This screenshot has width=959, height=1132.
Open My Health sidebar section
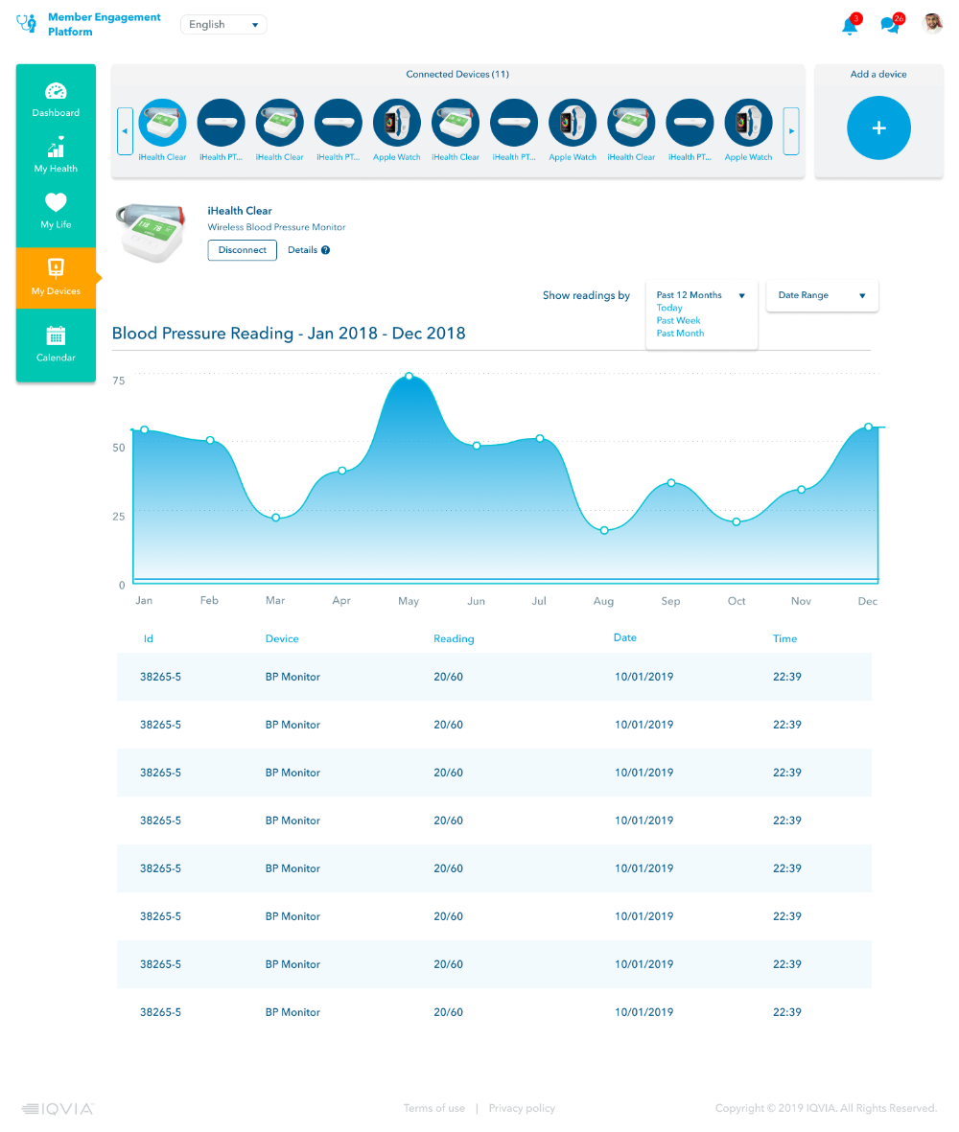click(56, 155)
